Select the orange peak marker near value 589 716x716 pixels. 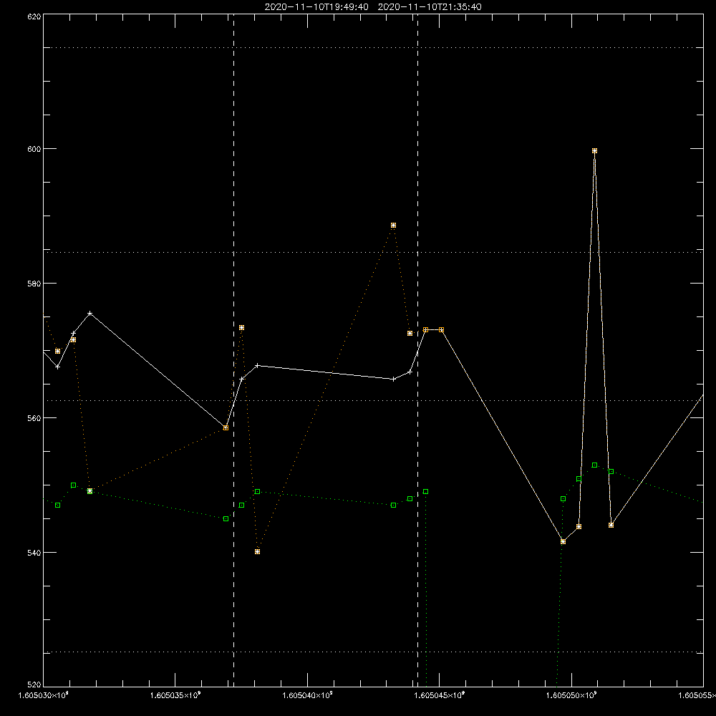[393, 226]
